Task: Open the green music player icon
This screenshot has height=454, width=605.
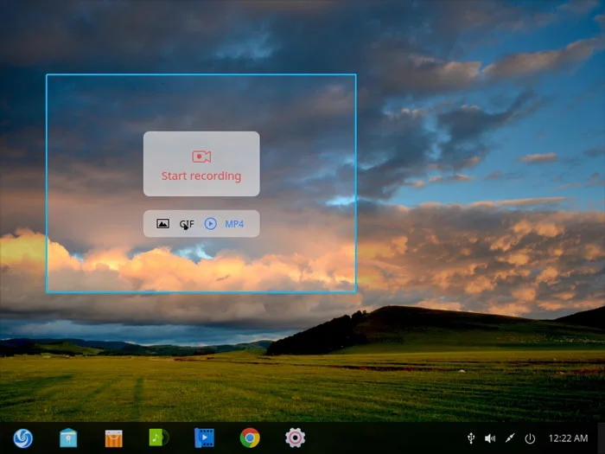Action: [158, 438]
